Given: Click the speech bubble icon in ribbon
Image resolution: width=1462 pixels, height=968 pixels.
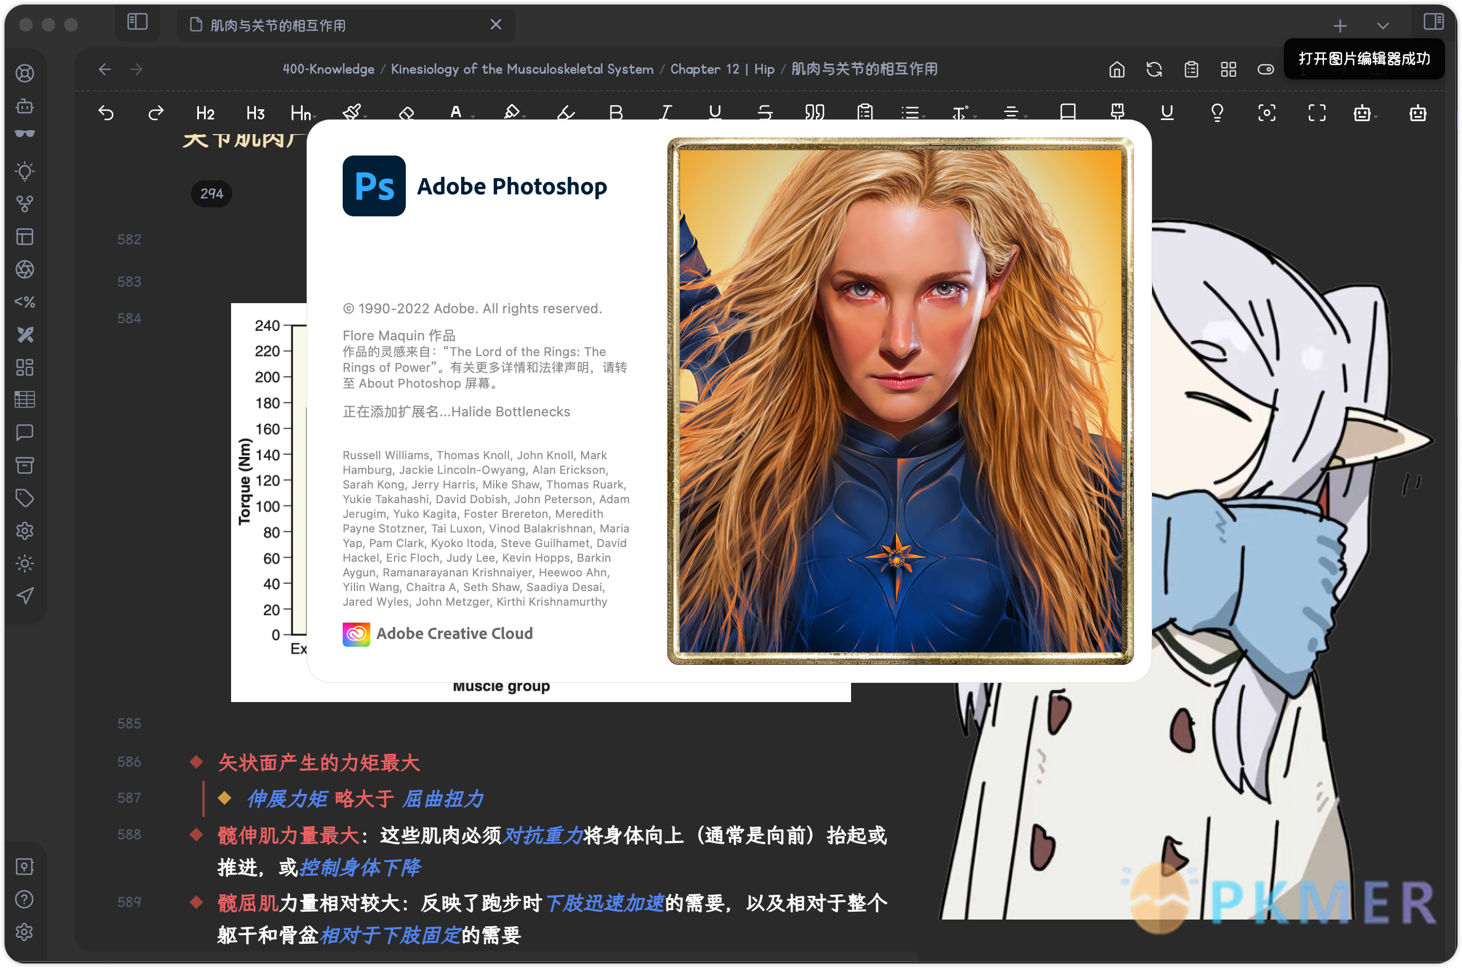Looking at the screenshot, I should (x=25, y=433).
